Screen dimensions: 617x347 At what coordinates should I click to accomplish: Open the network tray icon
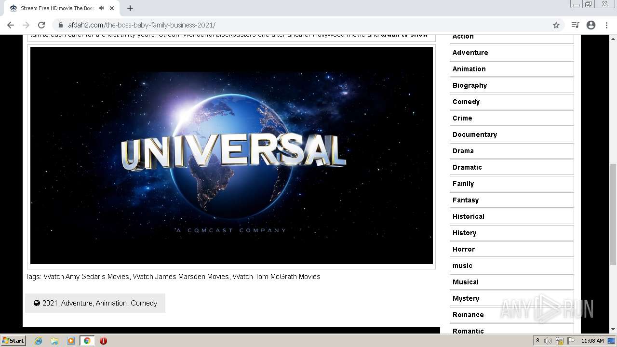[x=560, y=341]
